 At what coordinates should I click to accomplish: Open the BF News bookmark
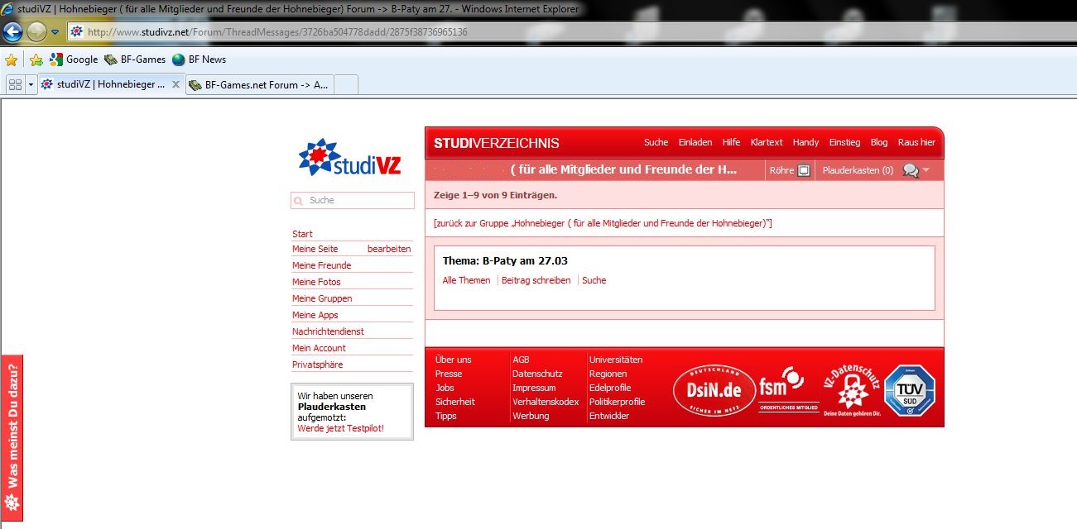[199, 60]
